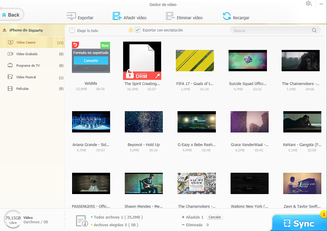The image size is (327, 231).
Task: Click the file info document icon
Action: tap(81, 221)
